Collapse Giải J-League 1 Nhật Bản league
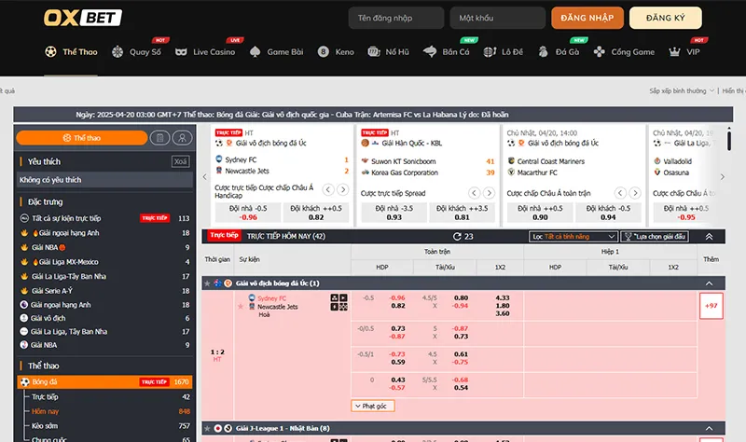This screenshot has height=442, width=746. [709, 429]
